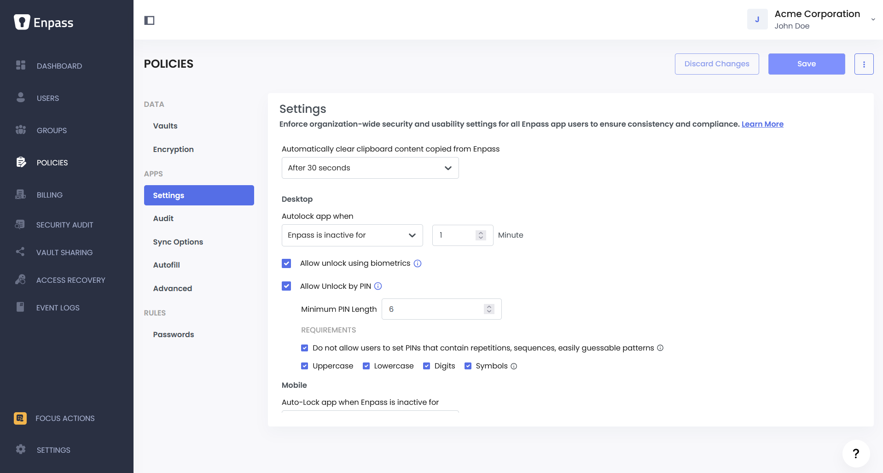
Task: Open the Billing page
Action: click(x=50, y=195)
